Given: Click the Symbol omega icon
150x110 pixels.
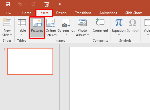Looking at the screenshot, I should pyautogui.click(x=133, y=23).
